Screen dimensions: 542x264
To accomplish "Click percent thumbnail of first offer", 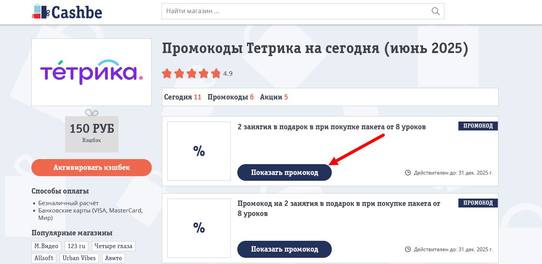I will (x=199, y=151).
